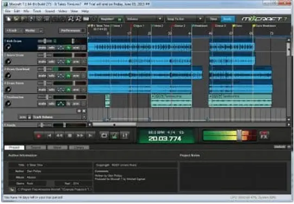The height and width of the screenshot is (204, 294).
Task: Click the Record button in transport
Action: point(39,136)
